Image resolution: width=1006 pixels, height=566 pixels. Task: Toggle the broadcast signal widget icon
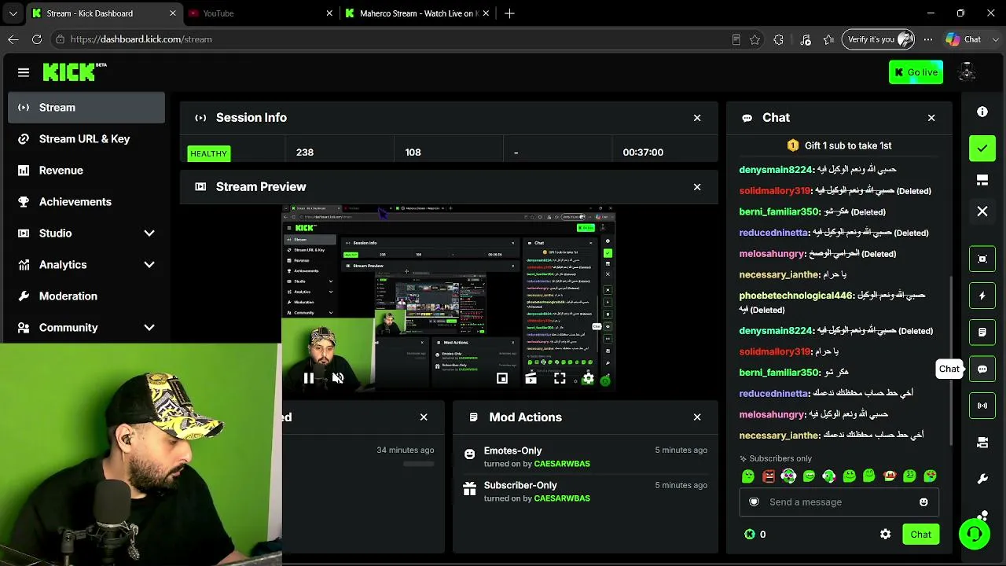coord(982,406)
